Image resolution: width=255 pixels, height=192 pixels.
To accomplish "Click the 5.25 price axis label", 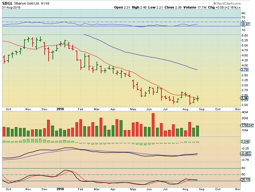I will (245, 40).
